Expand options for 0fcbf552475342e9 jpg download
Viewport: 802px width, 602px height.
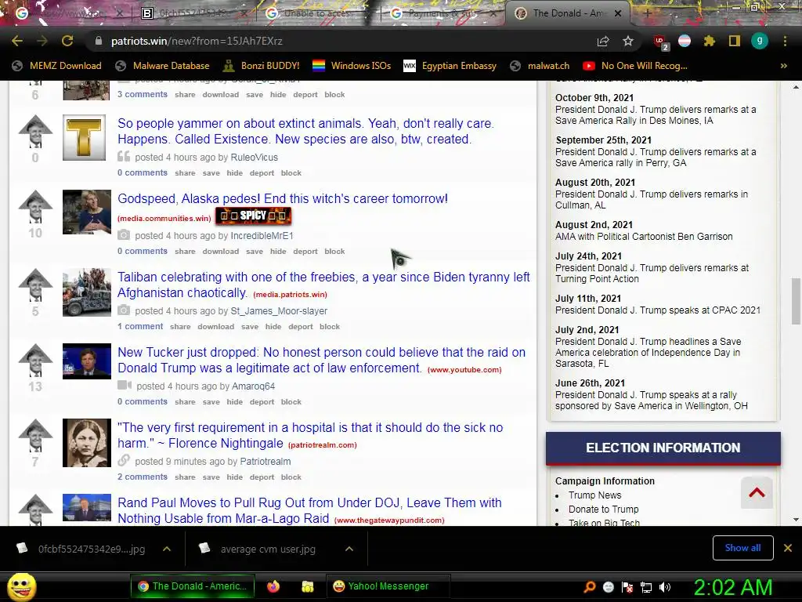(x=167, y=549)
